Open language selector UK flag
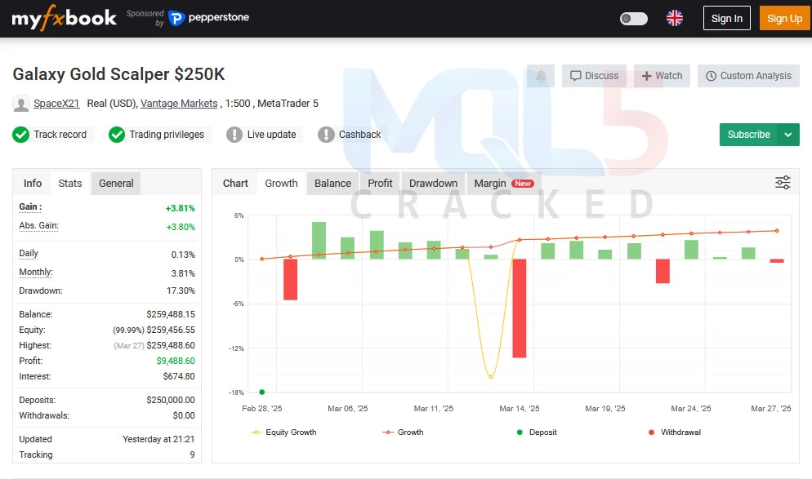 675,18
